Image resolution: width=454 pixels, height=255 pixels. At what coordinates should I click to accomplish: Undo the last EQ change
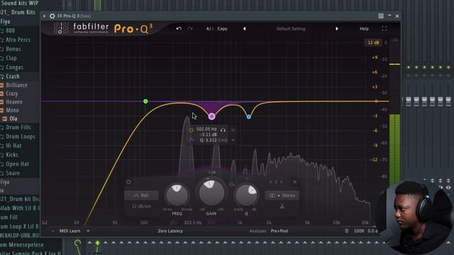179,28
